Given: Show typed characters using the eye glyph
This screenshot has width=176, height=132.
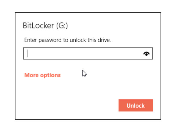Looking at the screenshot, I should coord(146,54).
